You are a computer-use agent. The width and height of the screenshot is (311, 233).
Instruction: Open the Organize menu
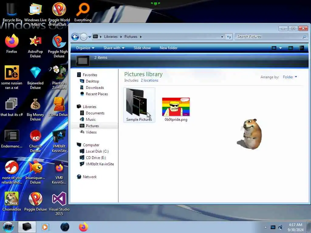pos(85,48)
